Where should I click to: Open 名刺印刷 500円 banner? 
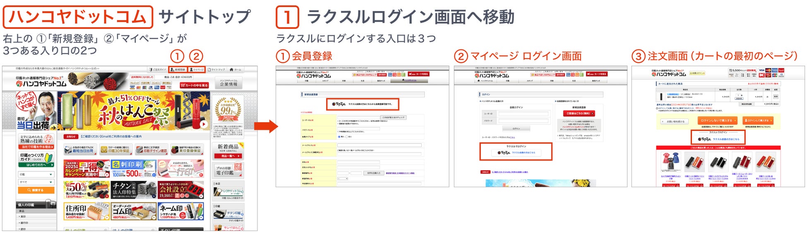click(134, 169)
